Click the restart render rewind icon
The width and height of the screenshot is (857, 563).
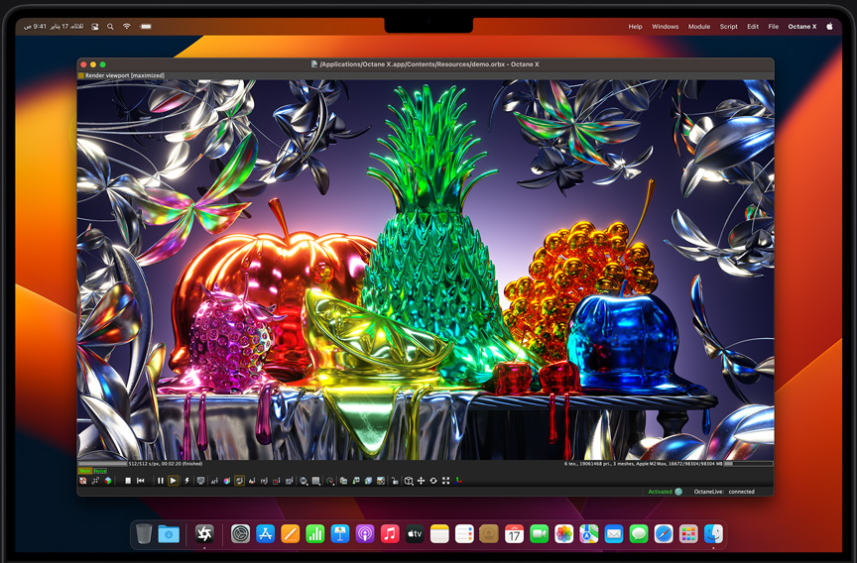[x=141, y=481]
